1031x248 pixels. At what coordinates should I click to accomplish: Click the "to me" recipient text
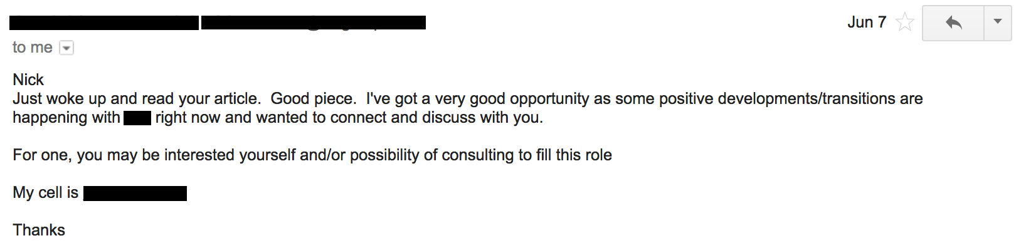pyautogui.click(x=33, y=48)
